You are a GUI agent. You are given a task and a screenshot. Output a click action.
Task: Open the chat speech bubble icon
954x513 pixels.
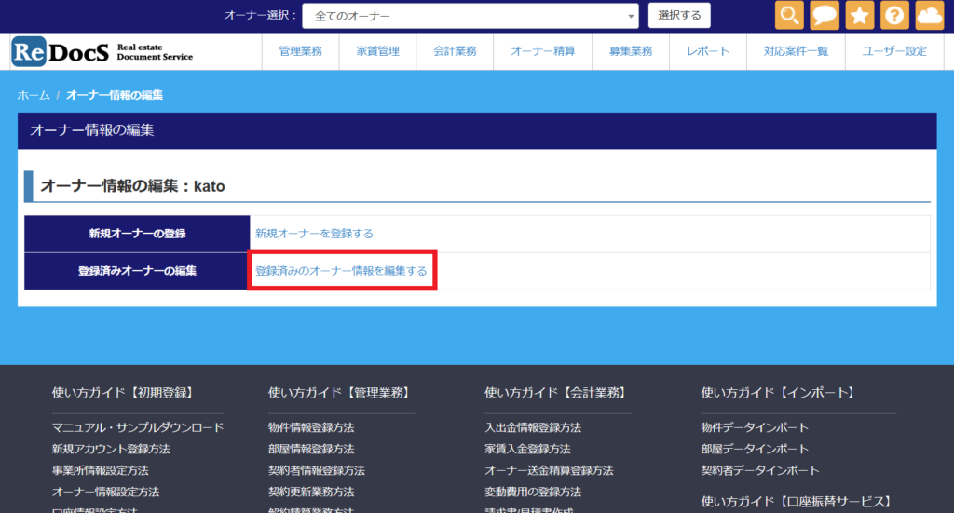pos(825,15)
